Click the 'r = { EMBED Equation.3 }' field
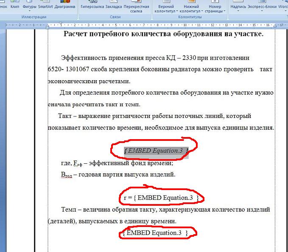 tap(162, 198)
